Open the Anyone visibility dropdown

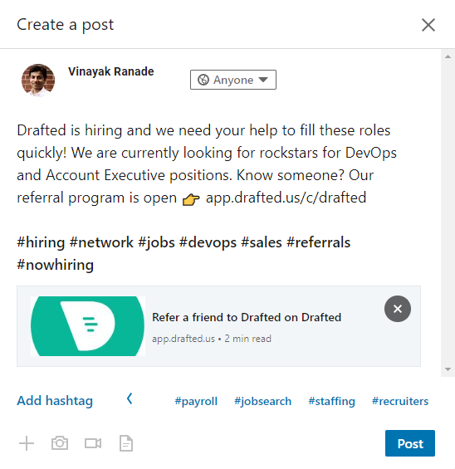point(233,80)
